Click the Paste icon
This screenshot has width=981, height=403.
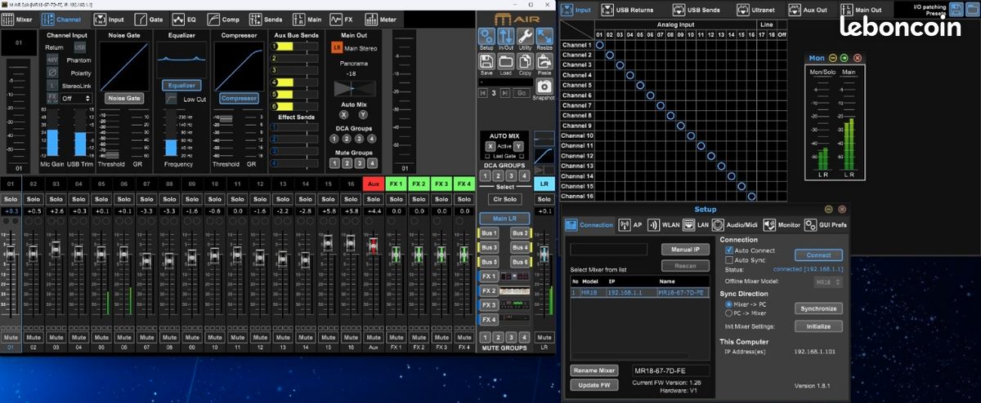(x=544, y=61)
